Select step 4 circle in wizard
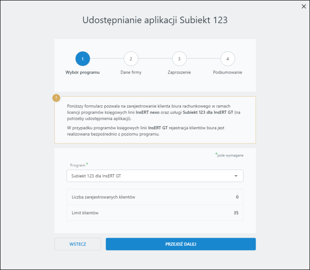The width and height of the screenshot is (310, 270). coord(228,59)
